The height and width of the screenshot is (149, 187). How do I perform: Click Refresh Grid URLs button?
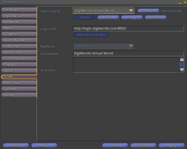[92, 35]
